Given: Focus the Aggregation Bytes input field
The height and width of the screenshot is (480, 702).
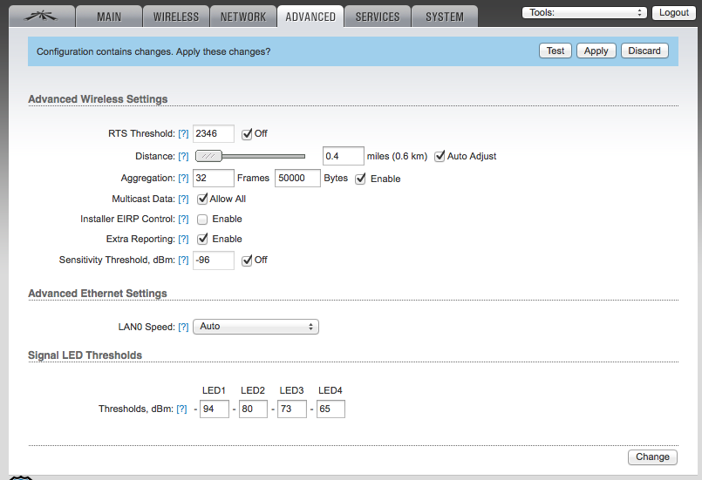Looking at the screenshot, I should [297, 178].
